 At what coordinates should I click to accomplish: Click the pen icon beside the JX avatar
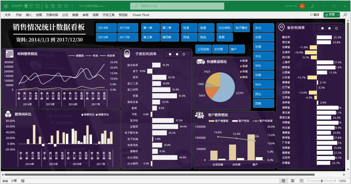point(313,6)
